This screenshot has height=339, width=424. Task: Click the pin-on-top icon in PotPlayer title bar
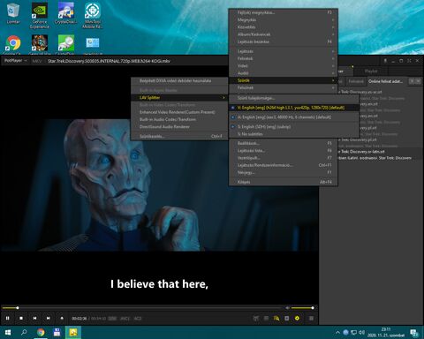click(385, 61)
